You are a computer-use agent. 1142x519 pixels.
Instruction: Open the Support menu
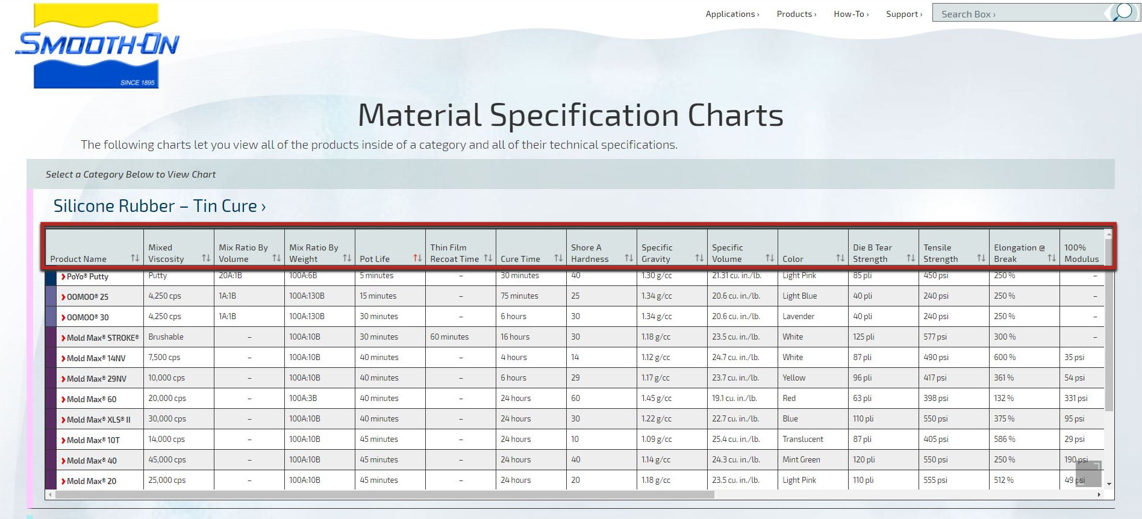click(904, 14)
